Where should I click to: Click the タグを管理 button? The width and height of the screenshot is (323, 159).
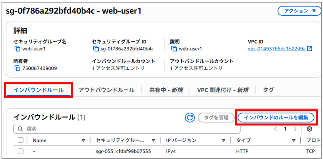216,118
